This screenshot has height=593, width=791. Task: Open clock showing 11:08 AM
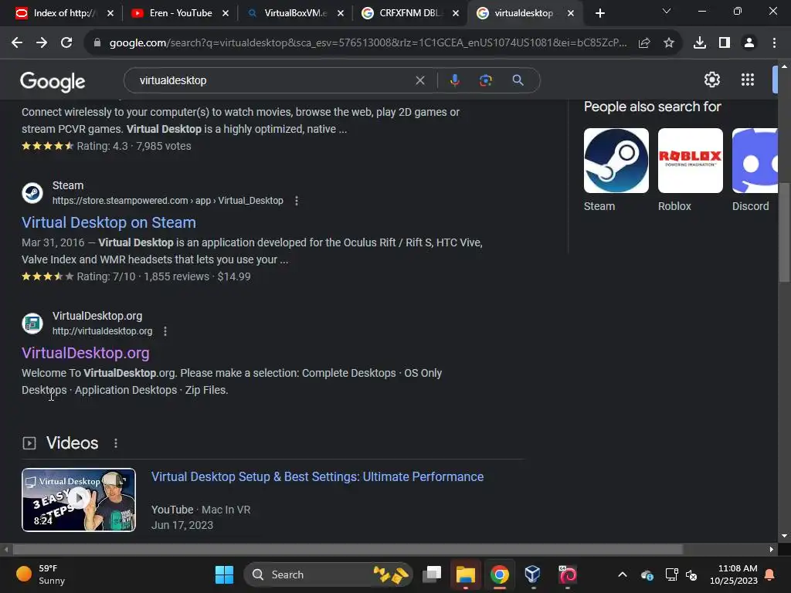coord(734,574)
